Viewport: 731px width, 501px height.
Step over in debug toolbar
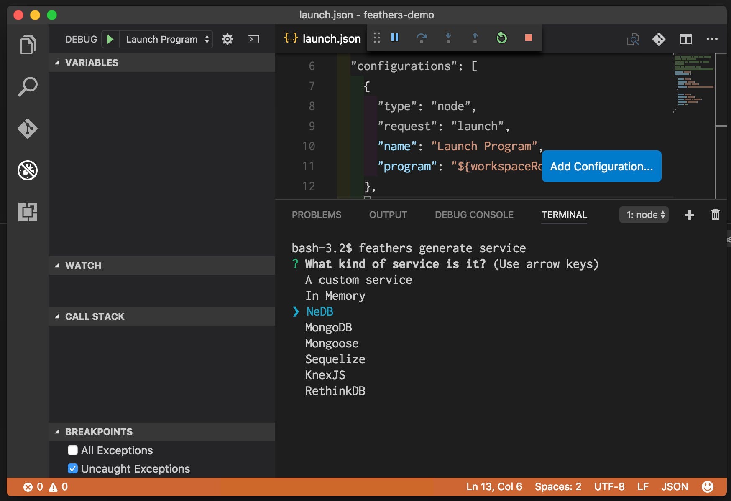point(422,38)
